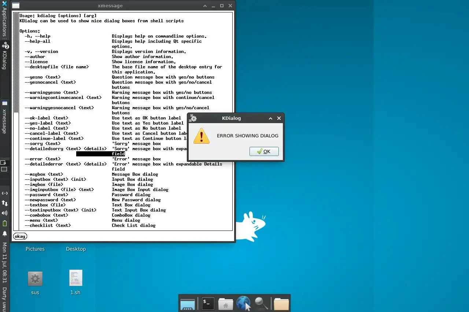Click the '--desktopfile <file name>' option
The image size is (469, 312).
57,67
